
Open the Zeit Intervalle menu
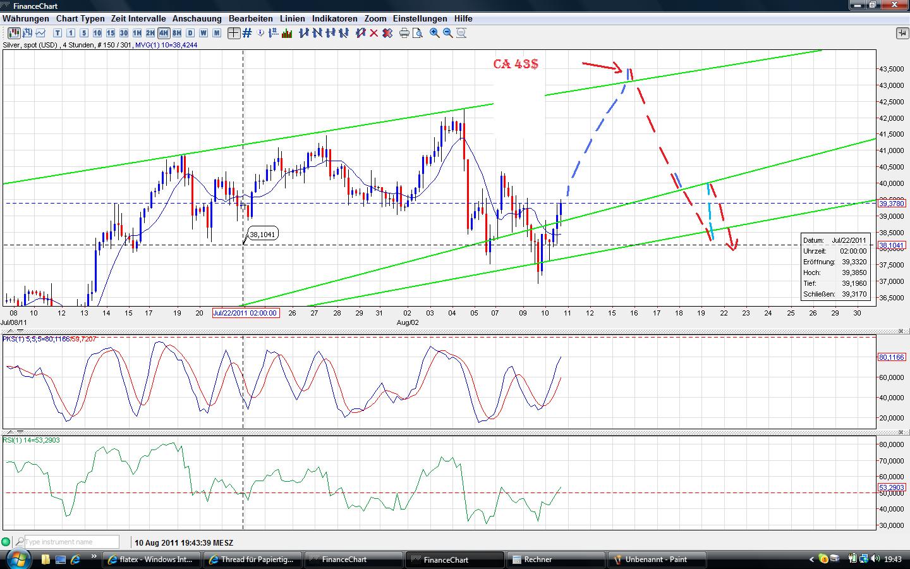[138, 18]
